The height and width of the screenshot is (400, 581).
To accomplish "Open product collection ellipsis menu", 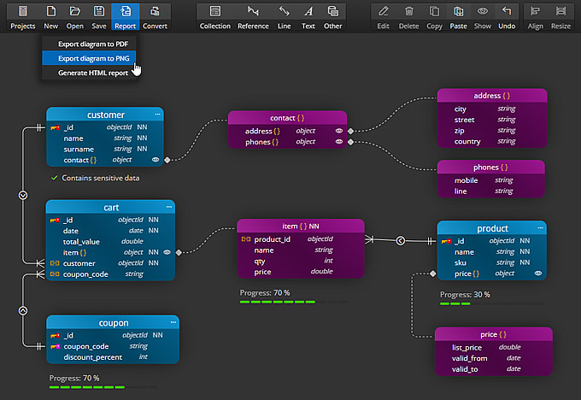I will [x=540, y=227].
